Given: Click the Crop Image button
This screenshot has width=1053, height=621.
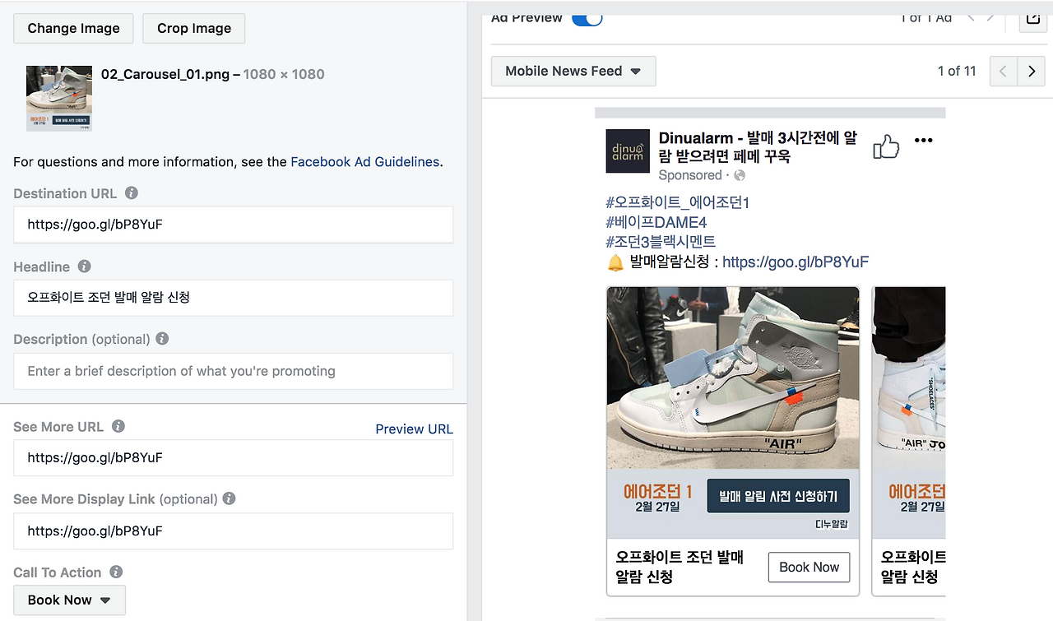Looking at the screenshot, I should click(194, 28).
